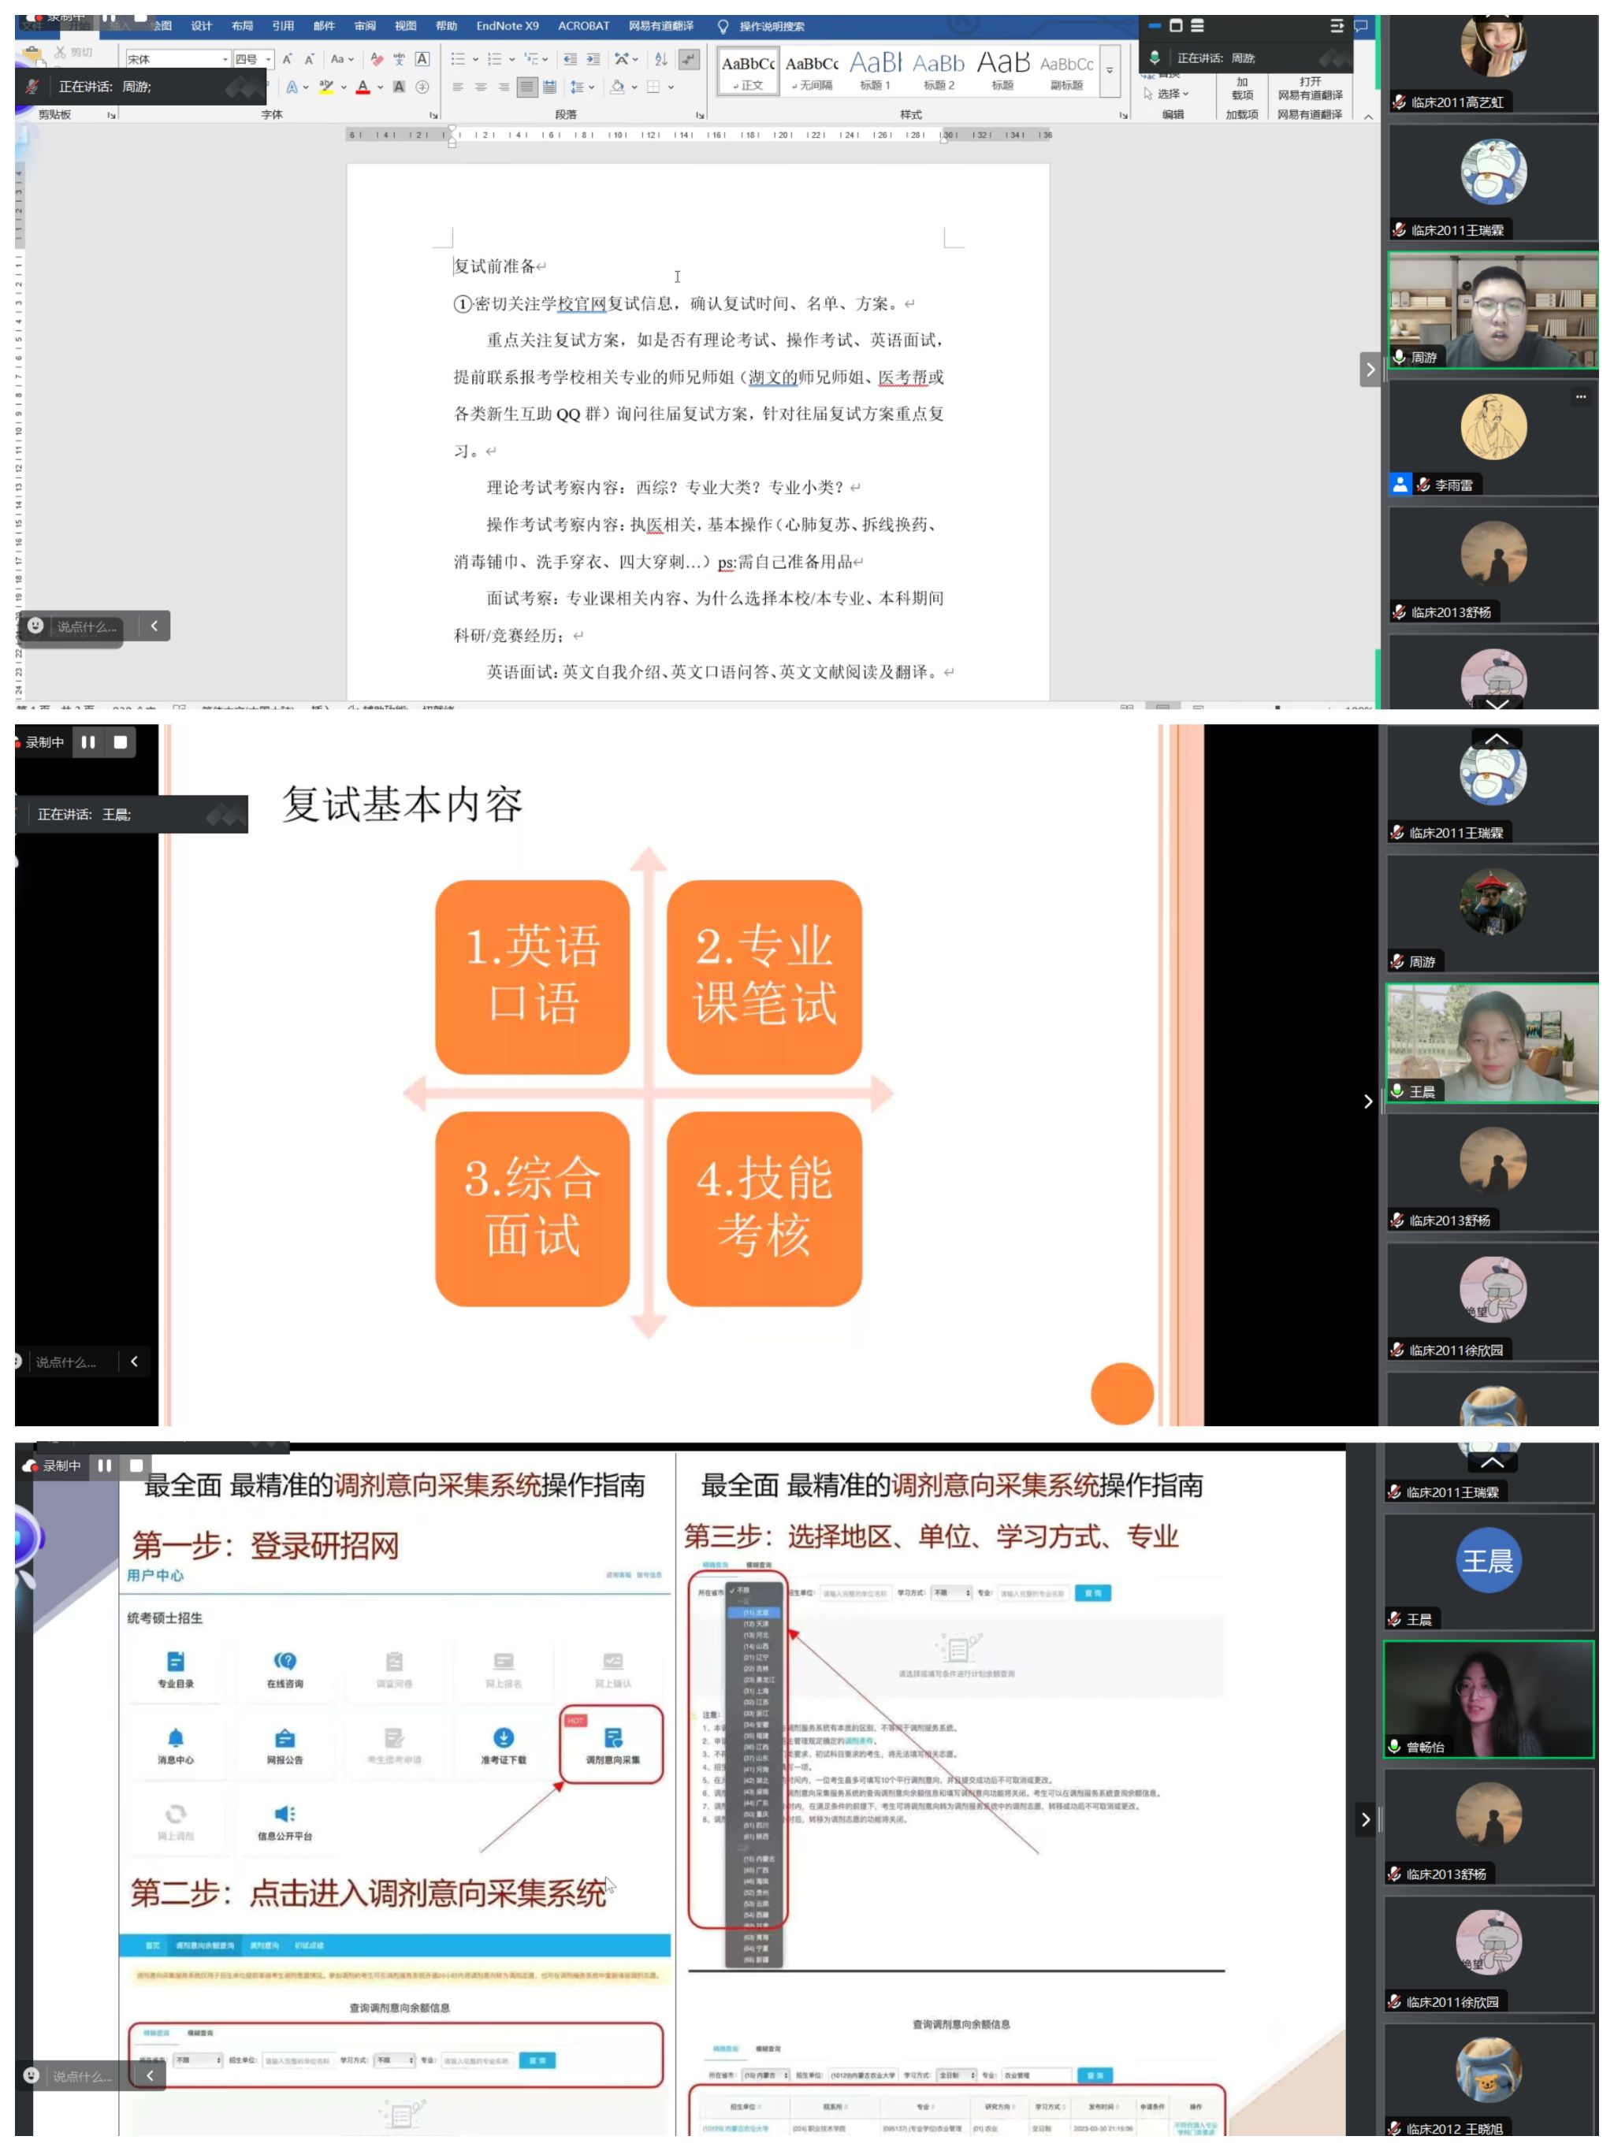Select 曾畅怡 video tile

point(1489,1699)
